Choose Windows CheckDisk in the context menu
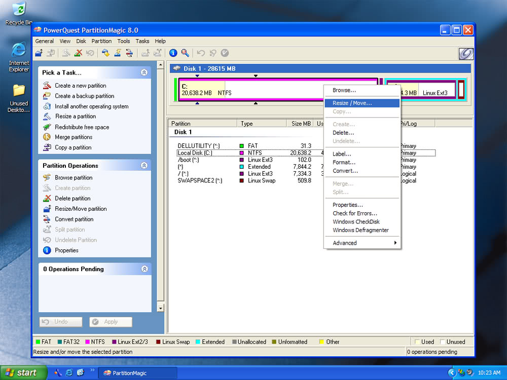This screenshot has height=380, width=507. (362, 222)
